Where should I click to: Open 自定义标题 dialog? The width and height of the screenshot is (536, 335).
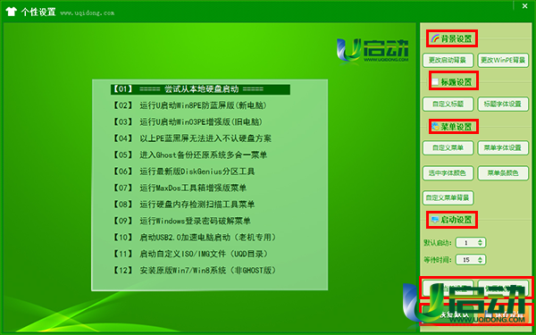pos(448,104)
